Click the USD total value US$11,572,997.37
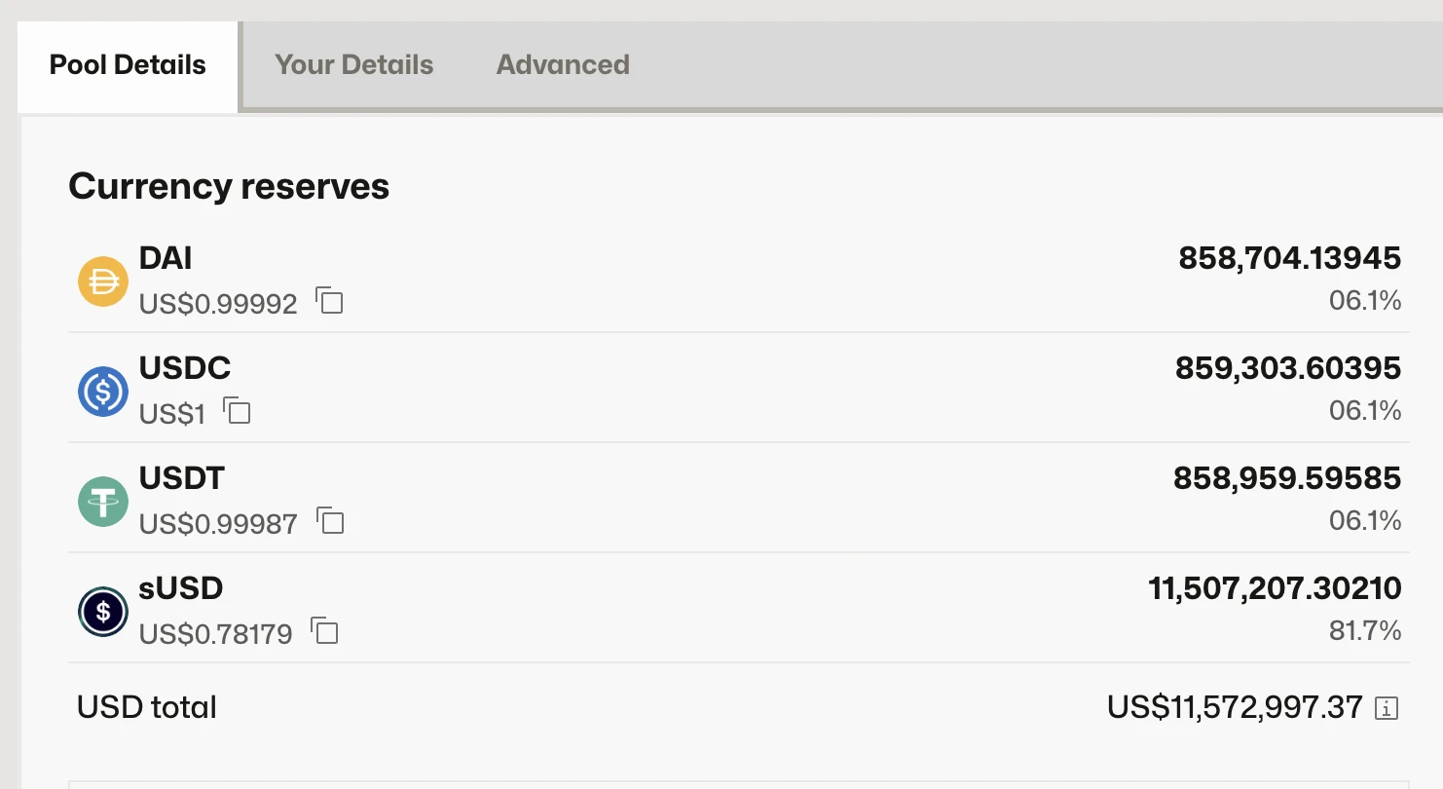1443x789 pixels. (x=1235, y=707)
